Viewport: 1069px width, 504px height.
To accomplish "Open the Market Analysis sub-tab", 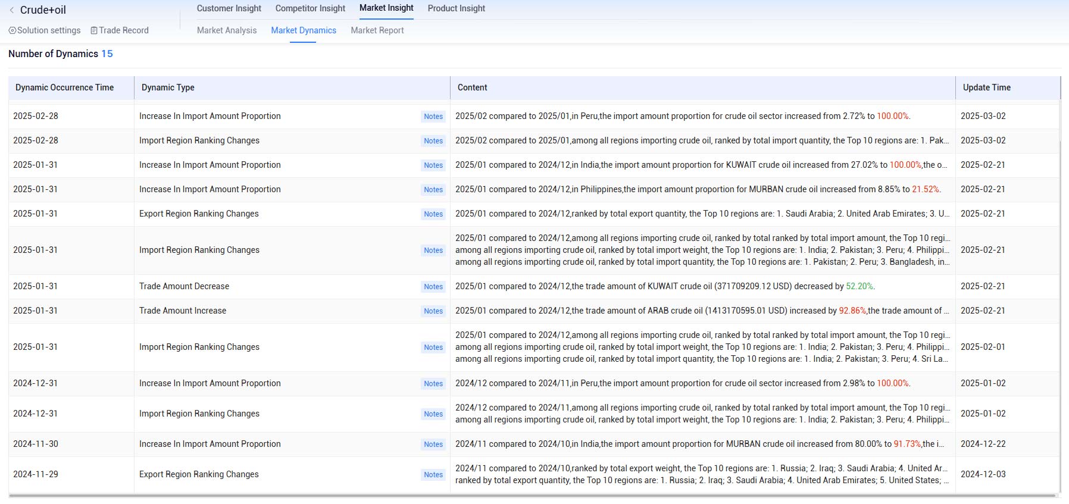I will pyautogui.click(x=227, y=30).
